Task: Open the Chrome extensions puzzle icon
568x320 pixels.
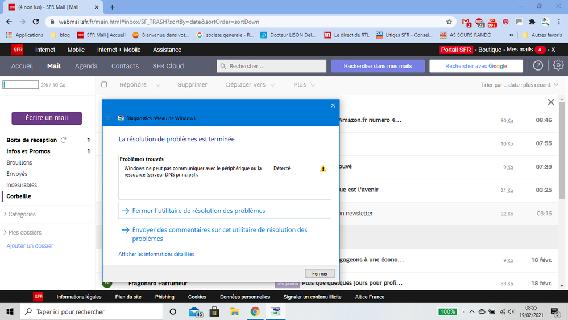Action: (x=532, y=22)
